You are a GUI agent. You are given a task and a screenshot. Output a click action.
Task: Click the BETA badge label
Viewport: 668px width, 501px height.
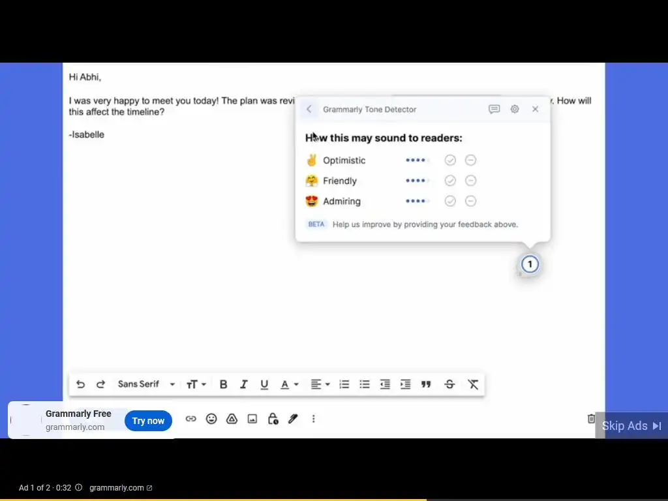[x=316, y=224]
